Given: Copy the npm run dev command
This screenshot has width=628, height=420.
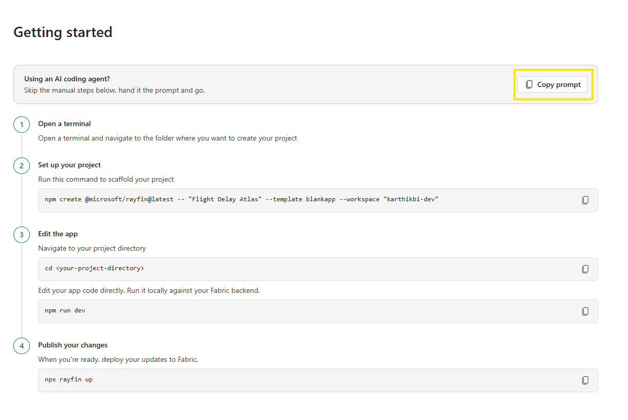Looking at the screenshot, I should point(585,311).
